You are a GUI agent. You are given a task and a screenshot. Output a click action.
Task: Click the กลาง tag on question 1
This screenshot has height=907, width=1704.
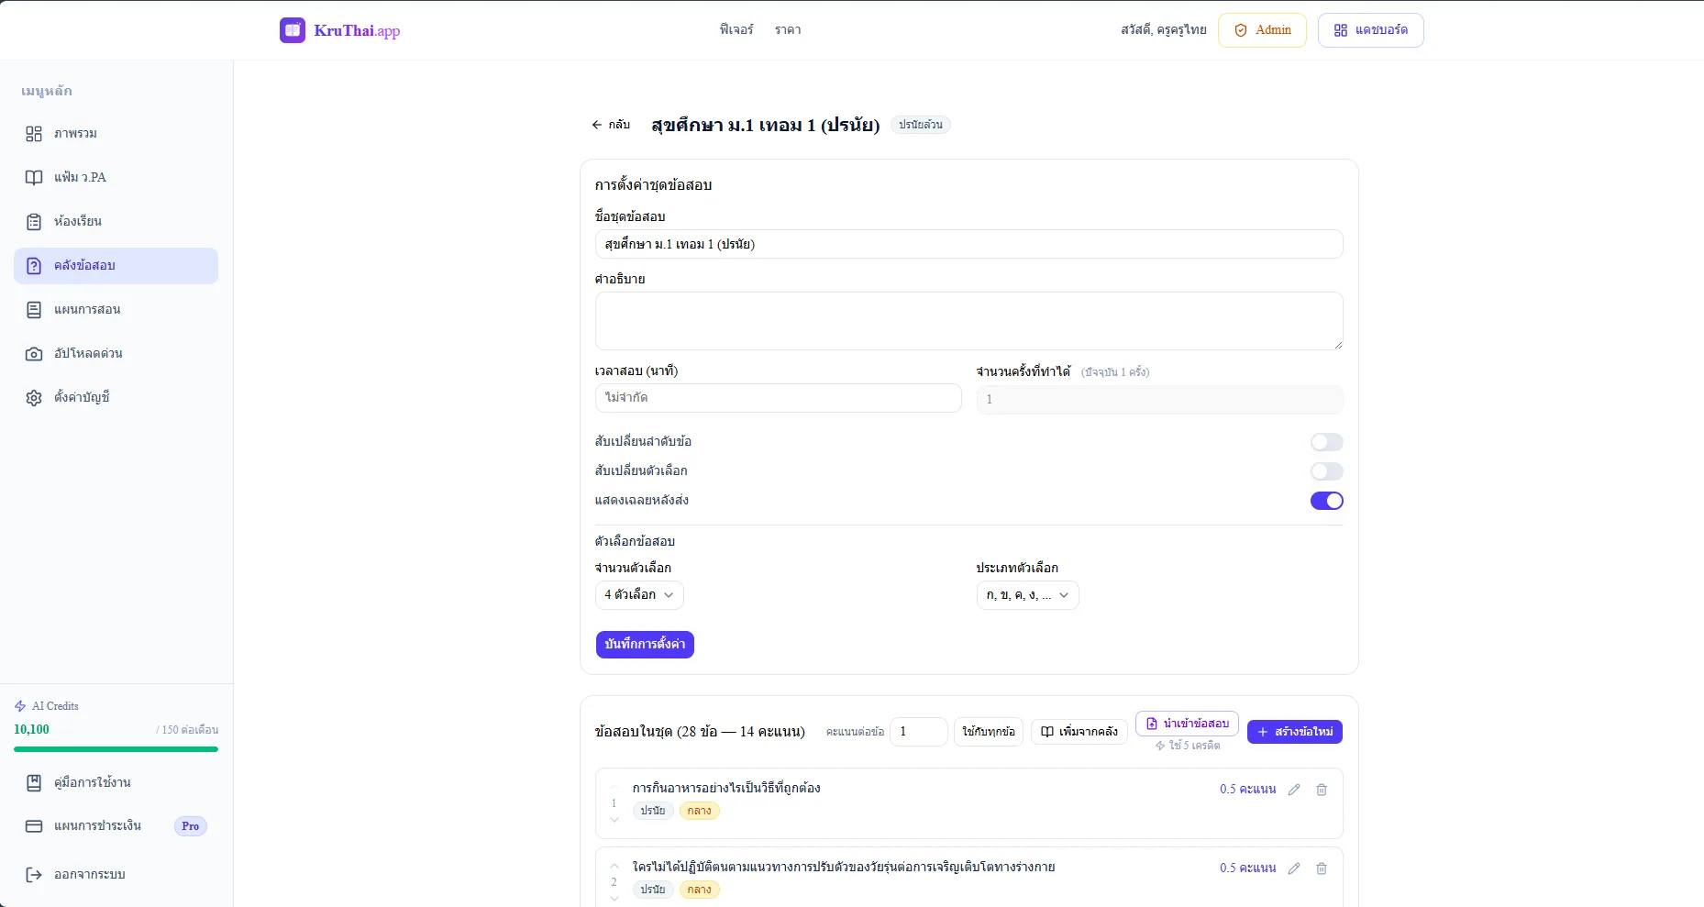(x=700, y=811)
